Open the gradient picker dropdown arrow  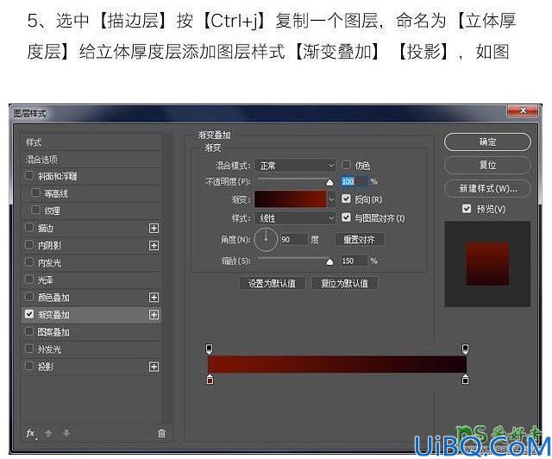coord(331,199)
